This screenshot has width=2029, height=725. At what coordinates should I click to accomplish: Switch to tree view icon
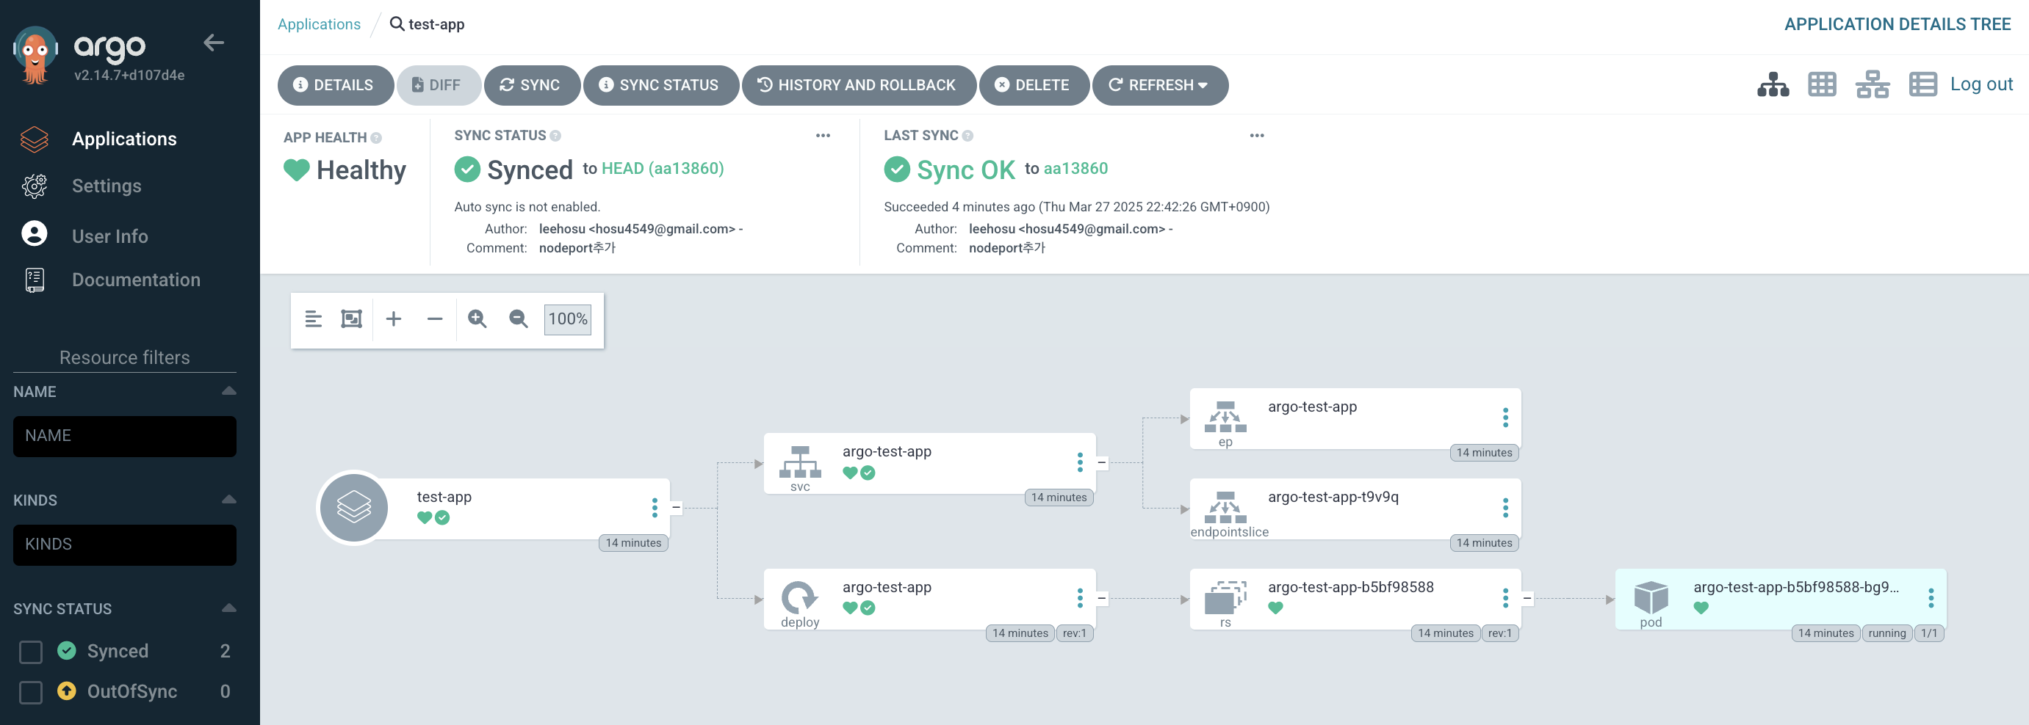1772,84
